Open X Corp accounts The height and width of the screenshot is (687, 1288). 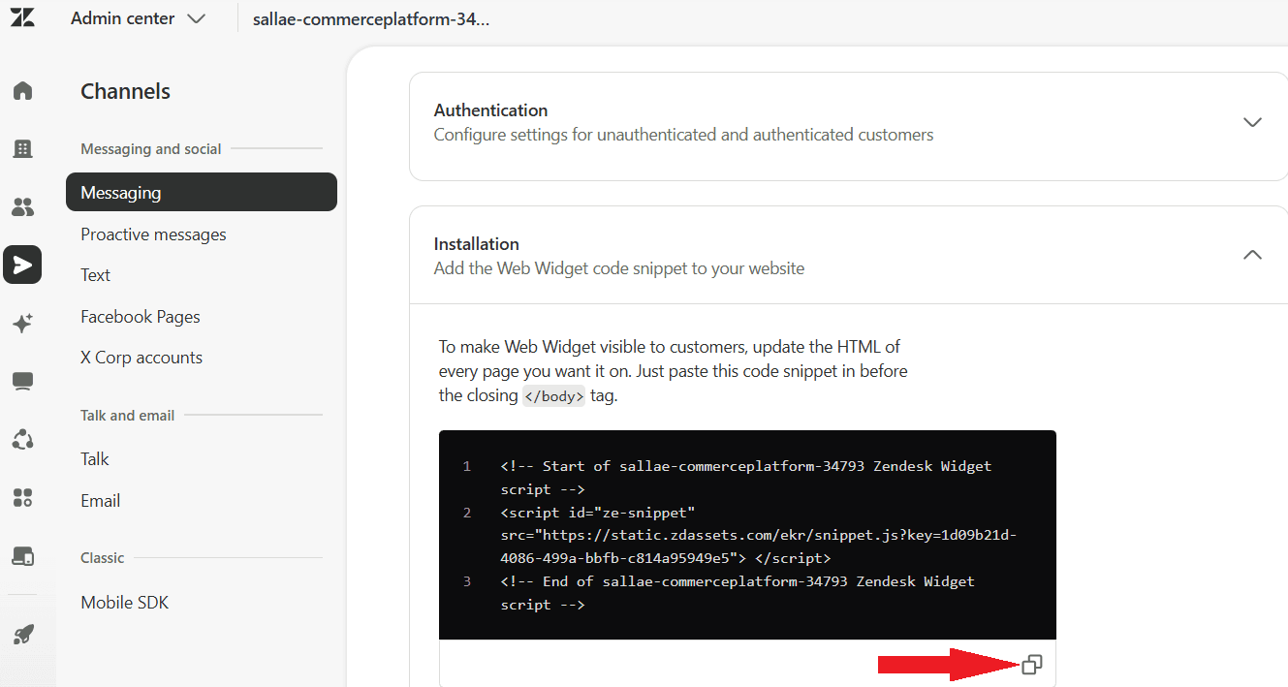tap(141, 358)
